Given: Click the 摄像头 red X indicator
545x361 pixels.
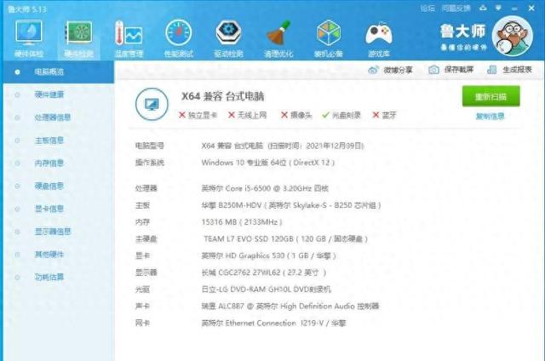Looking at the screenshot, I should (x=284, y=115).
